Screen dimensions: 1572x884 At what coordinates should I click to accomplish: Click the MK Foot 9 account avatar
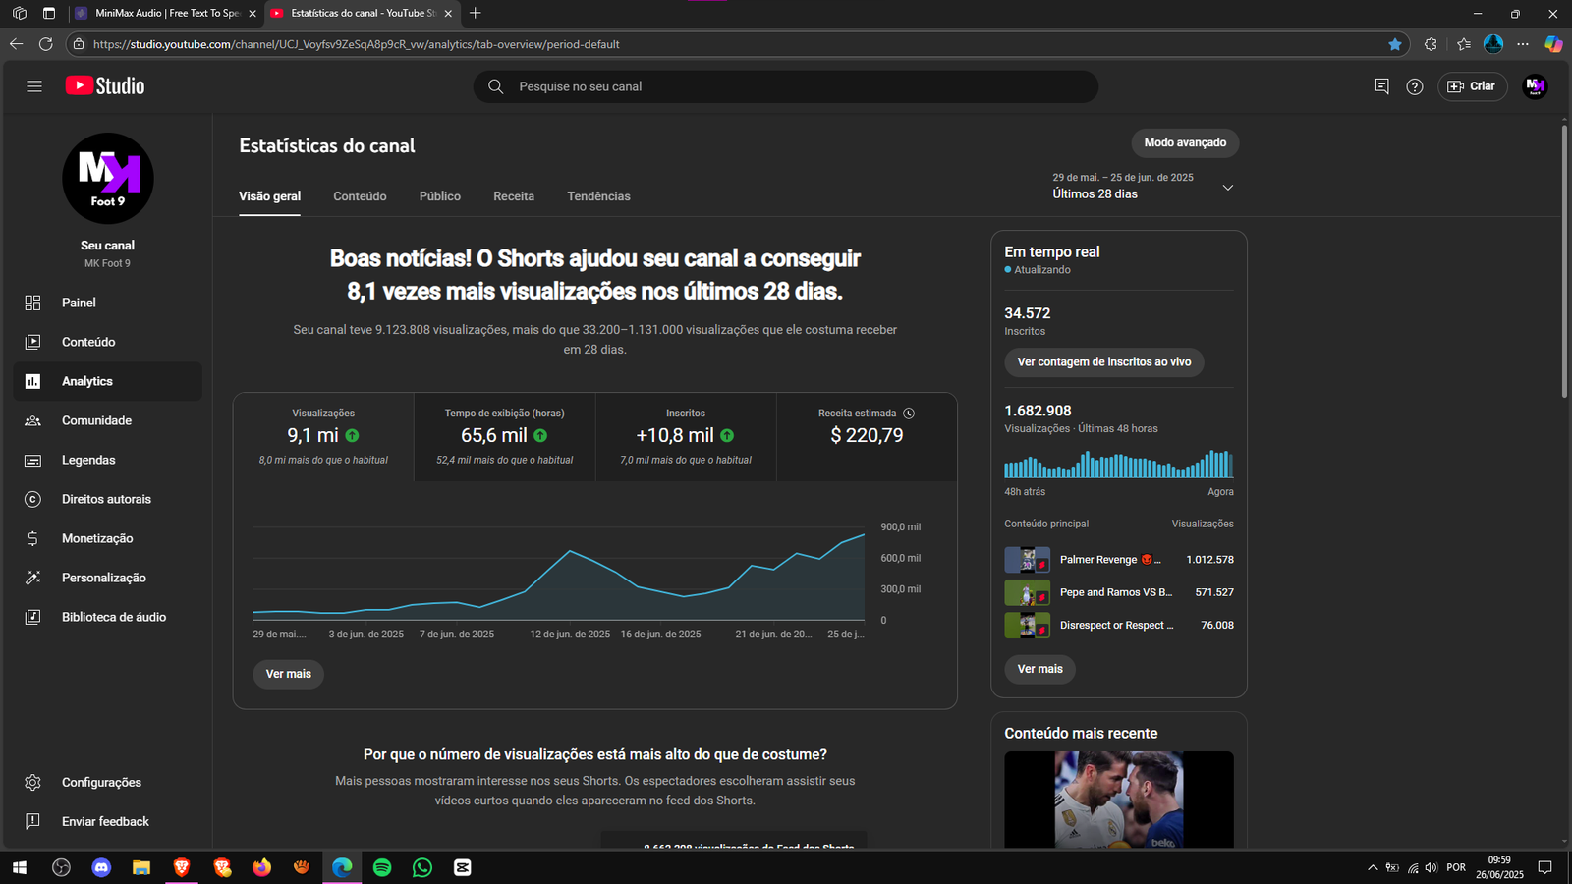point(1535,86)
